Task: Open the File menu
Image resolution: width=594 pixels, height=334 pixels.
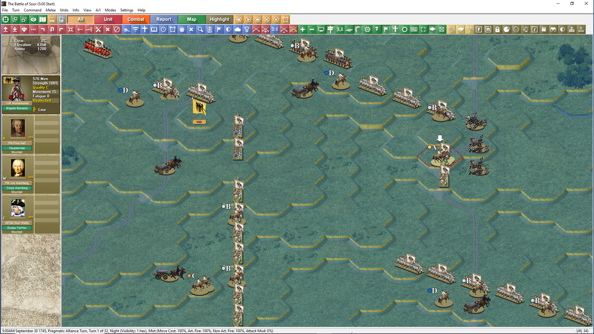Action: pos(5,10)
